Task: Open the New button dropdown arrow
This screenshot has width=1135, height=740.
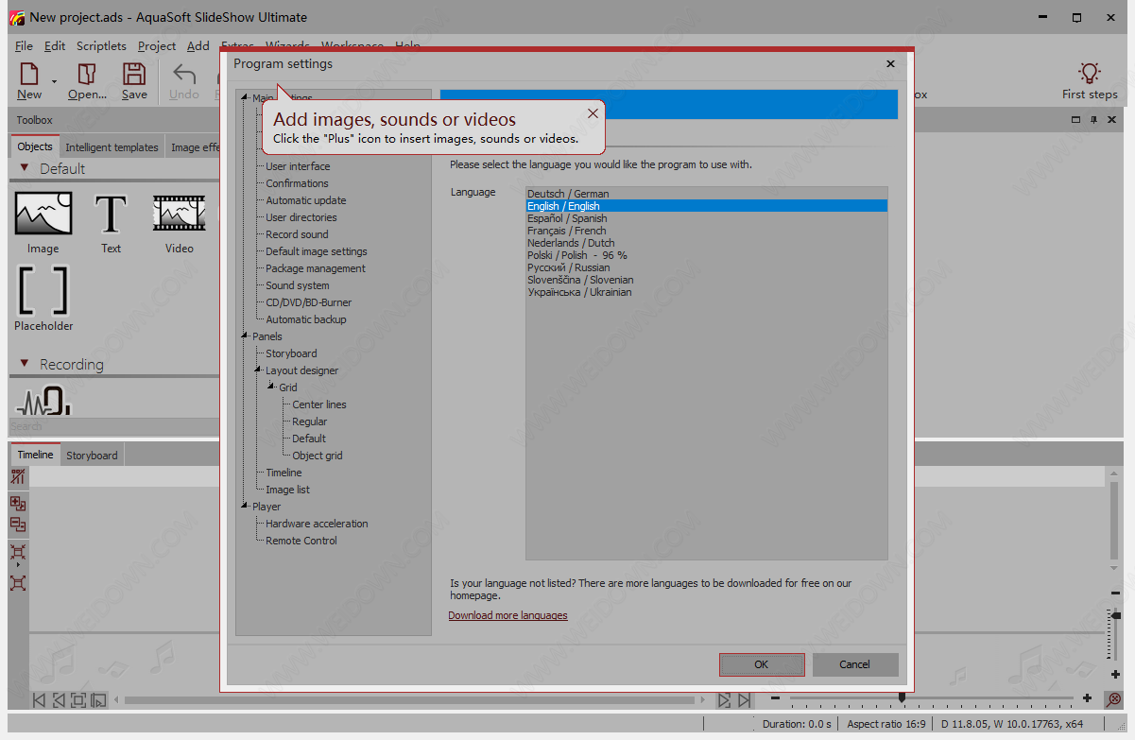Action: click(54, 82)
